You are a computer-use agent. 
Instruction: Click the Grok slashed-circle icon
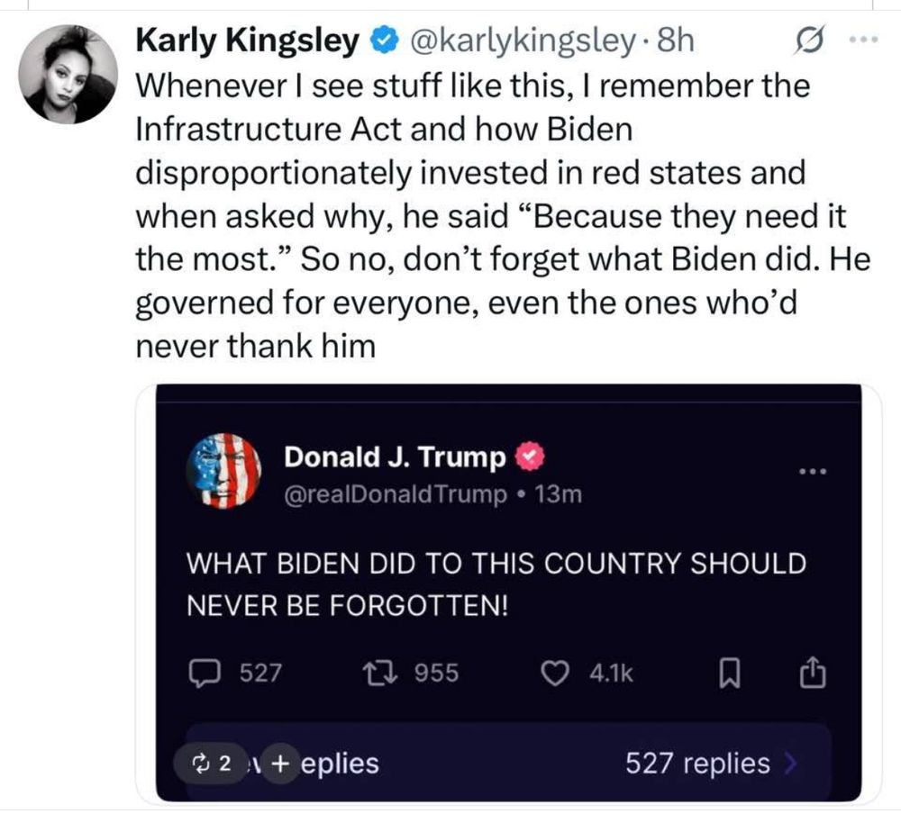pos(810,39)
